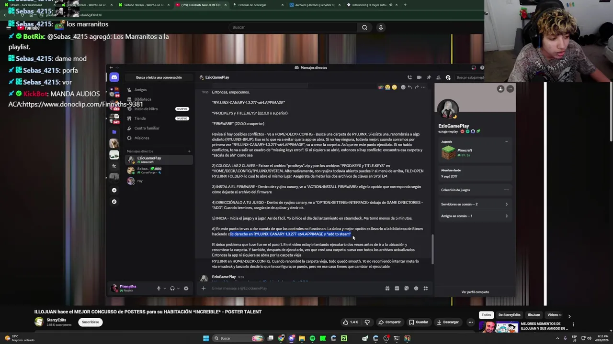Open the GIF picker in message bar

[397, 288]
